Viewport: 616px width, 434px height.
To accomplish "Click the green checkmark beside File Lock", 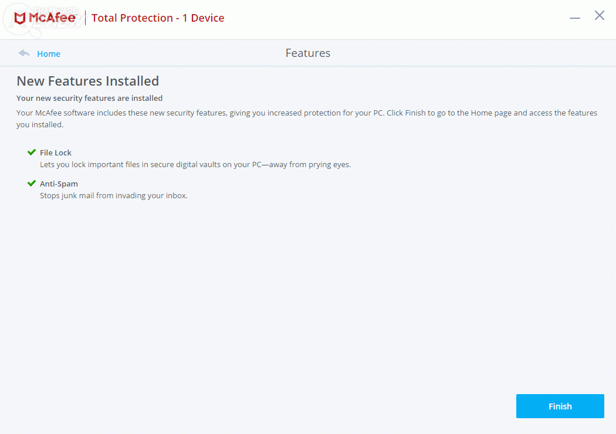I will pos(32,152).
